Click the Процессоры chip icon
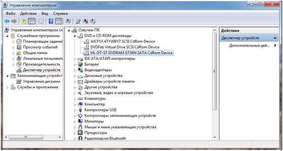283x151 pixels. click(80, 133)
